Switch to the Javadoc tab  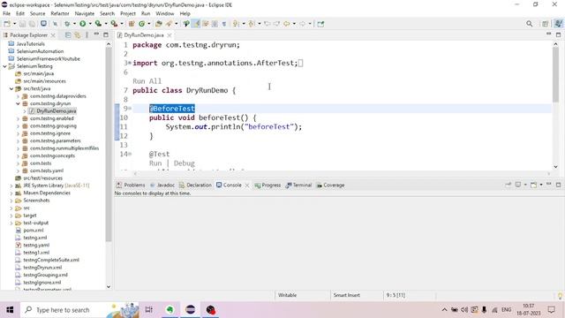(x=162, y=185)
